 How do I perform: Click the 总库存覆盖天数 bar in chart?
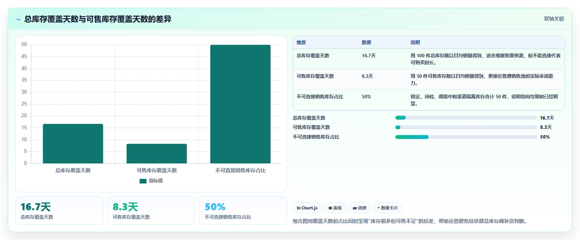(73, 144)
